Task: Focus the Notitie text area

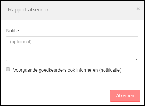Action: (72, 49)
